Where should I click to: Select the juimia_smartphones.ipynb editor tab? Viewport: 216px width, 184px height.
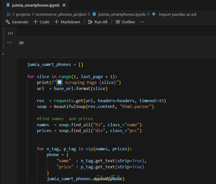pos(36,5)
